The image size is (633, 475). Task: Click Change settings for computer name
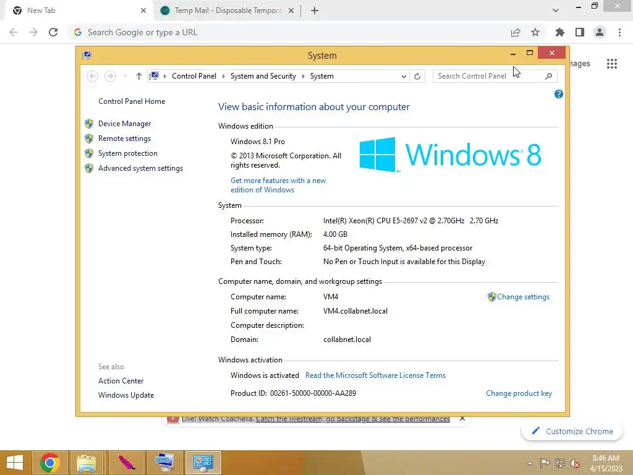click(523, 297)
